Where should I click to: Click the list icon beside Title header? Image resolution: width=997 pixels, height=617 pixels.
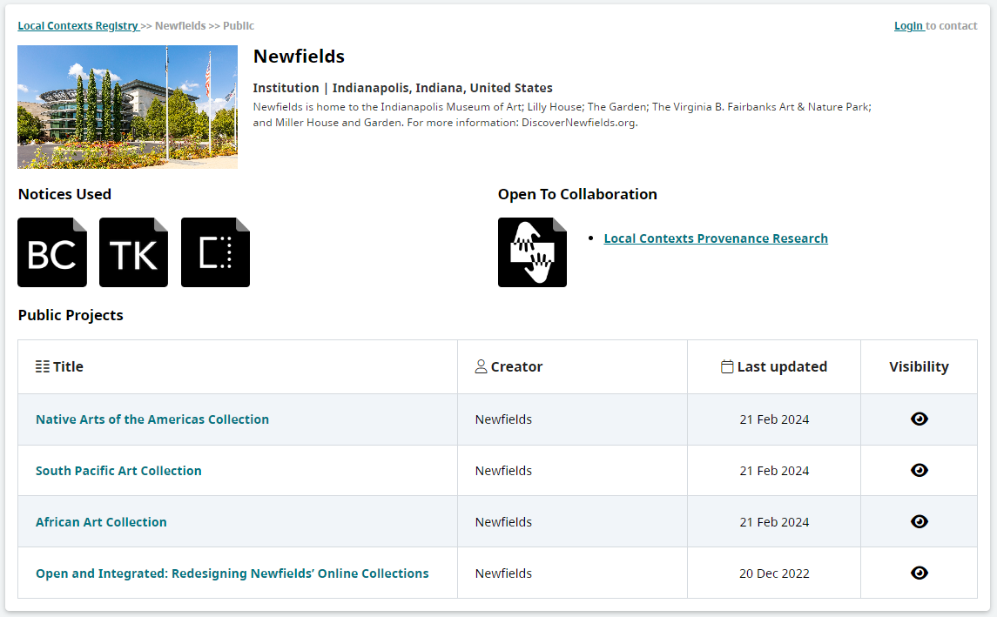(x=43, y=366)
